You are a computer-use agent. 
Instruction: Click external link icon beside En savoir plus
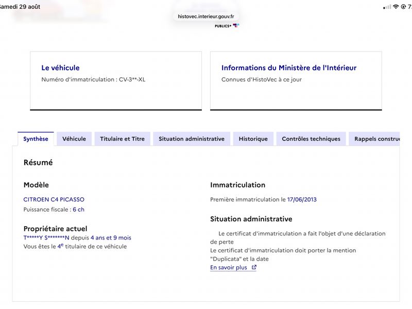tap(254, 267)
